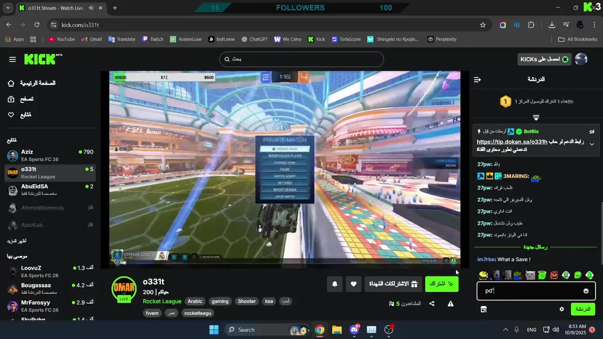Click the heart follow button for o331t
Image resolution: width=603 pixels, height=339 pixels.
click(354, 284)
